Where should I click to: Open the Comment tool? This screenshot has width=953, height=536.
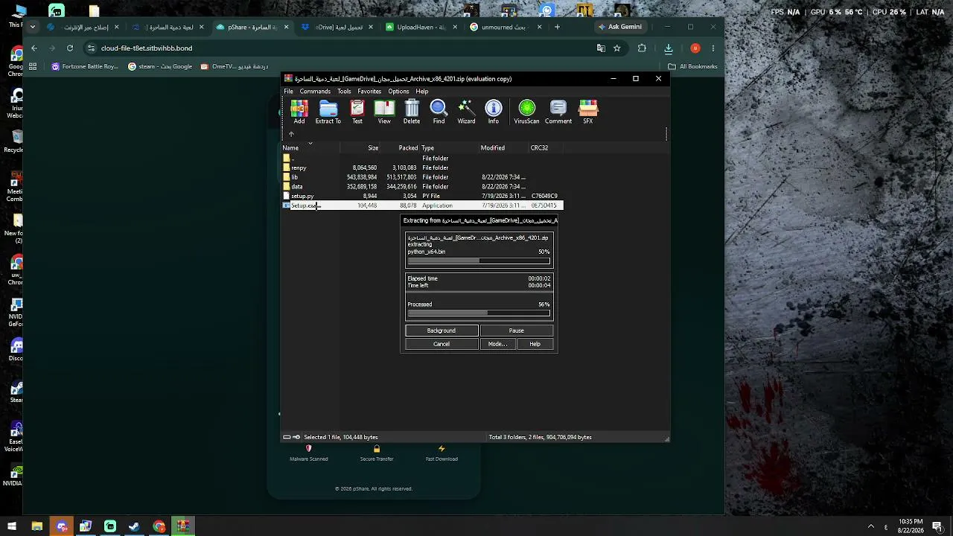pyautogui.click(x=558, y=112)
